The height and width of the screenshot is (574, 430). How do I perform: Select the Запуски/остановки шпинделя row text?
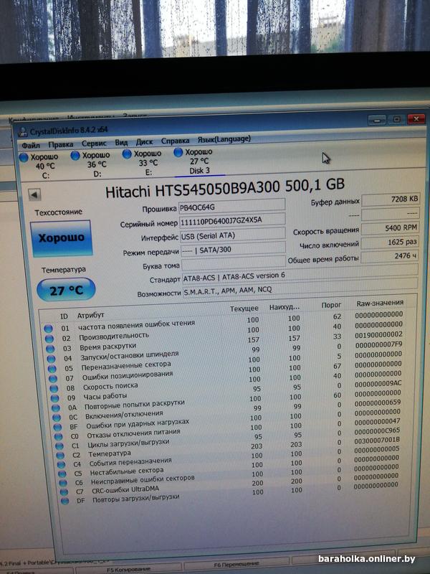[x=130, y=355]
